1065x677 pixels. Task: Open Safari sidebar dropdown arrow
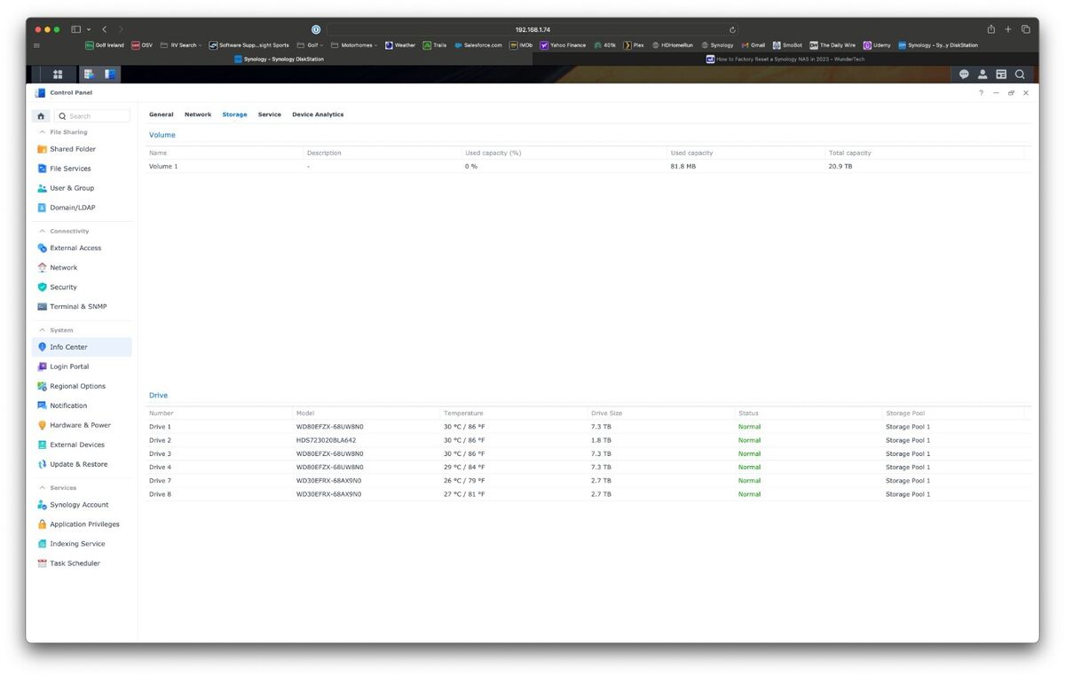click(89, 29)
